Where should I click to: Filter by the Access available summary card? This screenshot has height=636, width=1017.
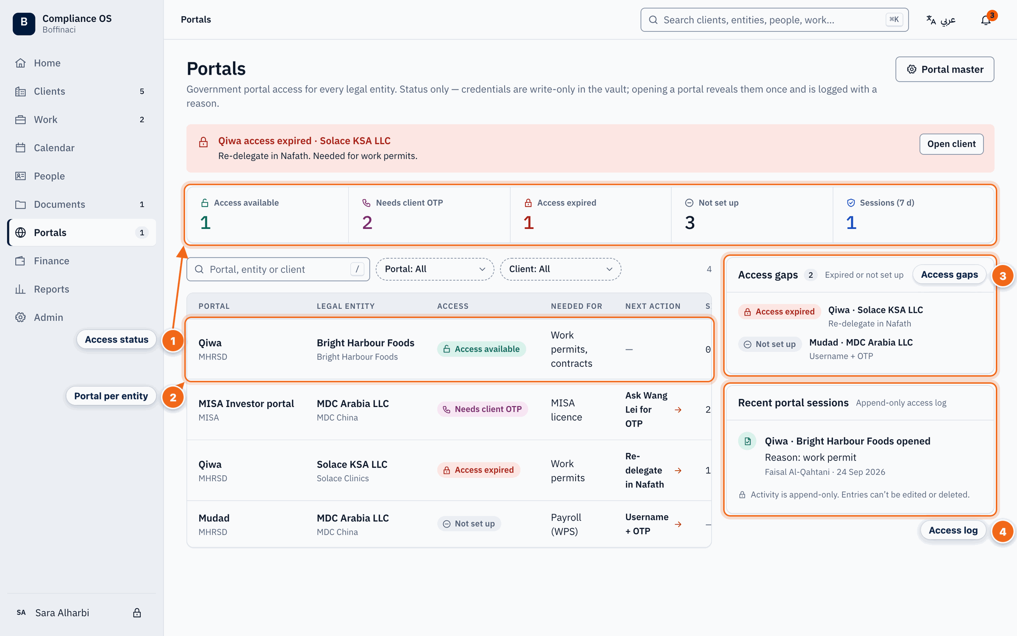pyautogui.click(x=268, y=215)
